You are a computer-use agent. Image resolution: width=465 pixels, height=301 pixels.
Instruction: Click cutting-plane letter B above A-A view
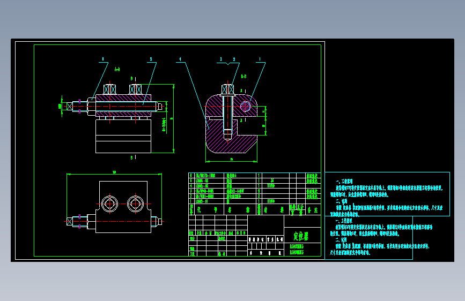[132, 79]
